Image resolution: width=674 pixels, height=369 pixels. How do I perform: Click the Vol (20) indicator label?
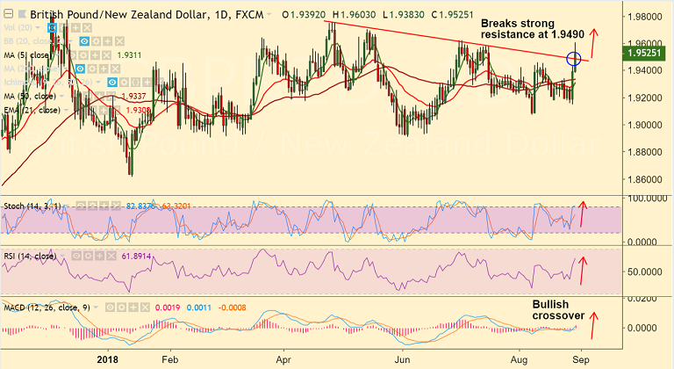tap(18, 28)
